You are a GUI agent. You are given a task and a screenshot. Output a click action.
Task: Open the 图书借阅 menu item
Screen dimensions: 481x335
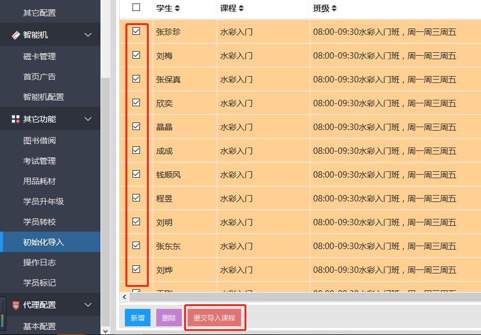point(40,141)
